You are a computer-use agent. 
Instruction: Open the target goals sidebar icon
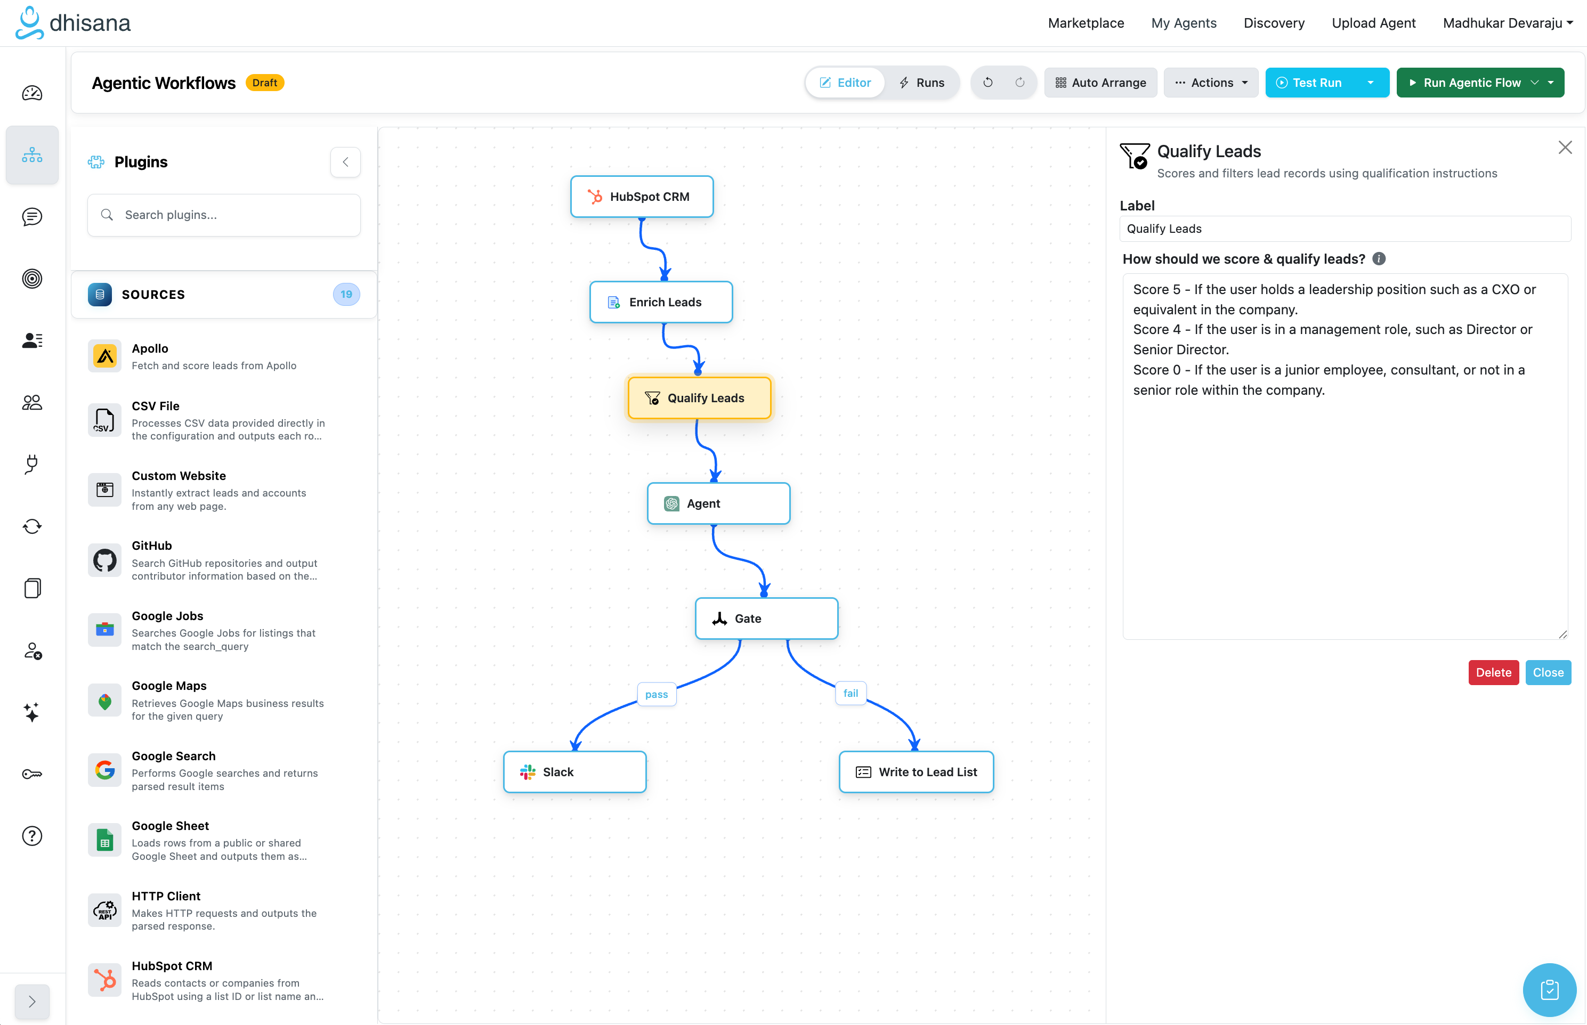point(32,278)
